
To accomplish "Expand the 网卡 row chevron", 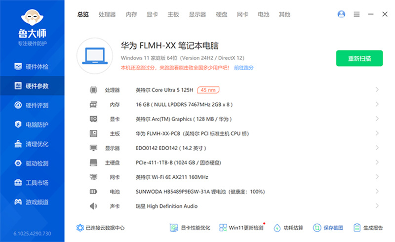I will (377, 177).
